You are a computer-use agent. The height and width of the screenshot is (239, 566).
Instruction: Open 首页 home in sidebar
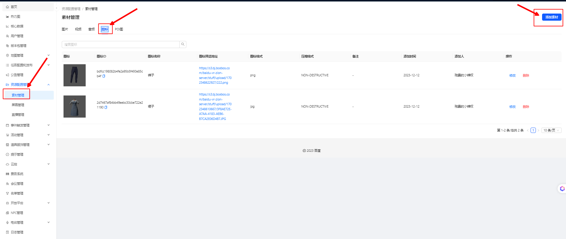14,7
